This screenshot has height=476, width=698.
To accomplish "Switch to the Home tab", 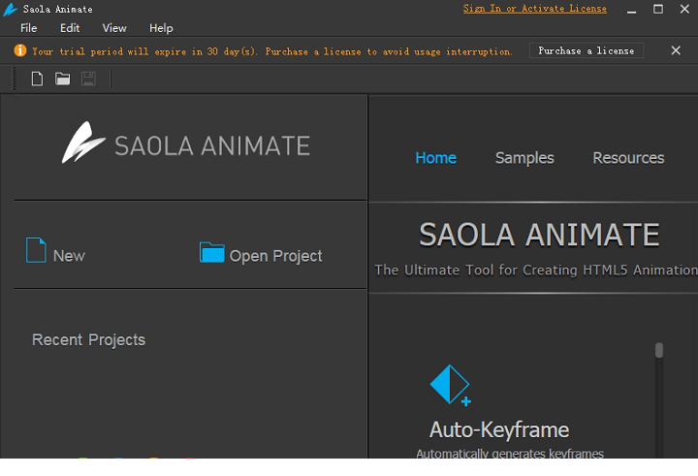I will pos(435,158).
